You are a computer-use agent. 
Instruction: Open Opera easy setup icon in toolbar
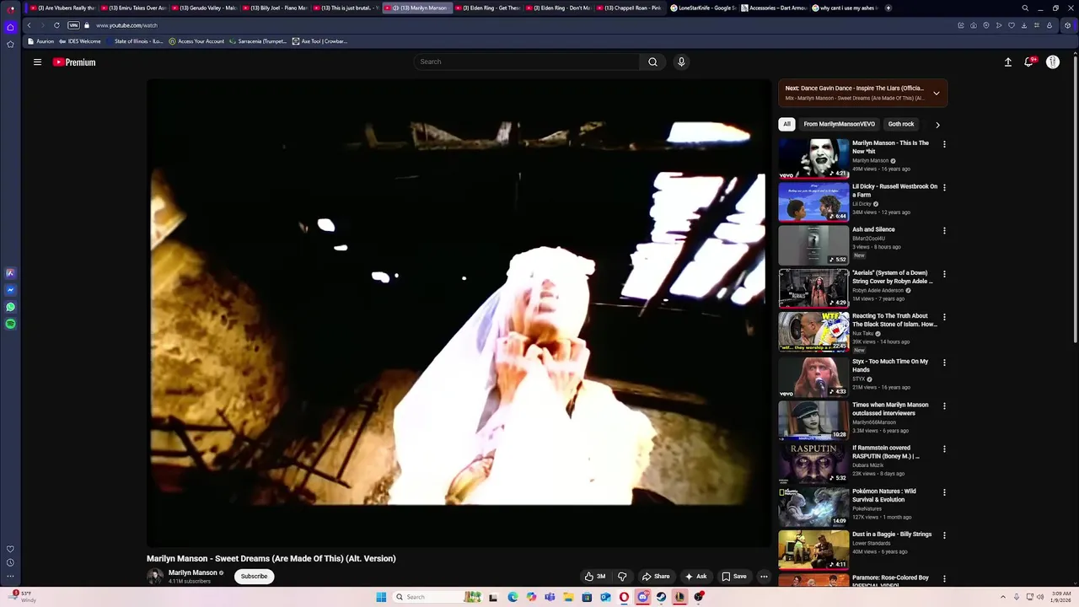(1037, 25)
